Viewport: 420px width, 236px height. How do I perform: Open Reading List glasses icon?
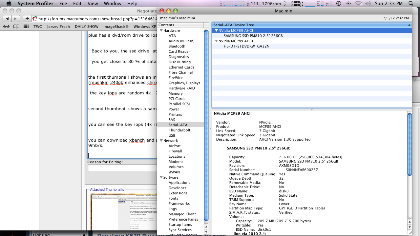(7, 27)
